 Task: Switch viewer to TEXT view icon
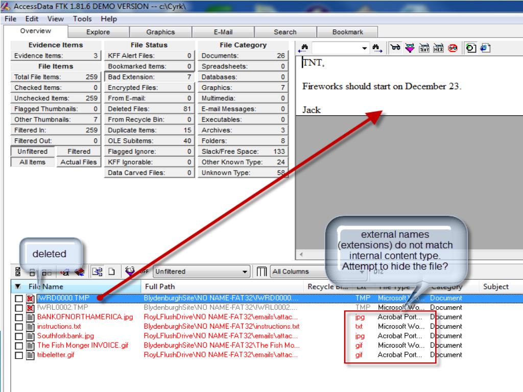424,48
